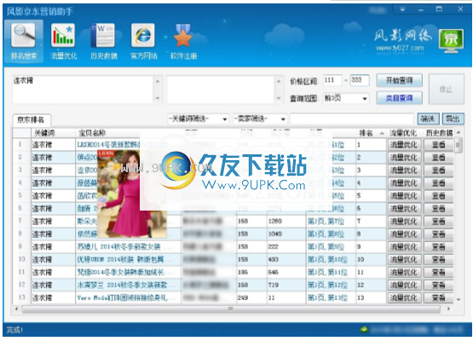Expand the -卖家筛选- dropdown
Screen dimensions: 473x341
pos(283,119)
